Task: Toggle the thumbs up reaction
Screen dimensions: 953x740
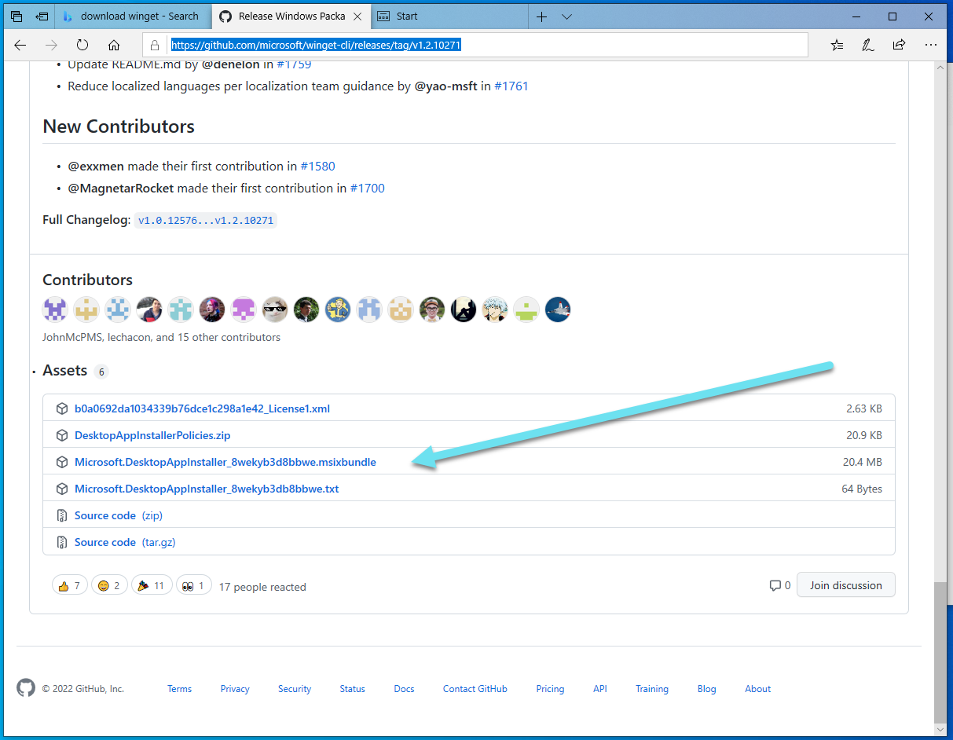Action: click(x=69, y=585)
